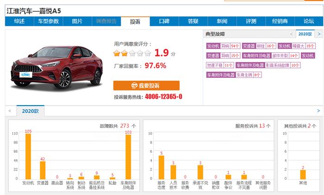Click the 配件争议 bar showing 1

228,177
